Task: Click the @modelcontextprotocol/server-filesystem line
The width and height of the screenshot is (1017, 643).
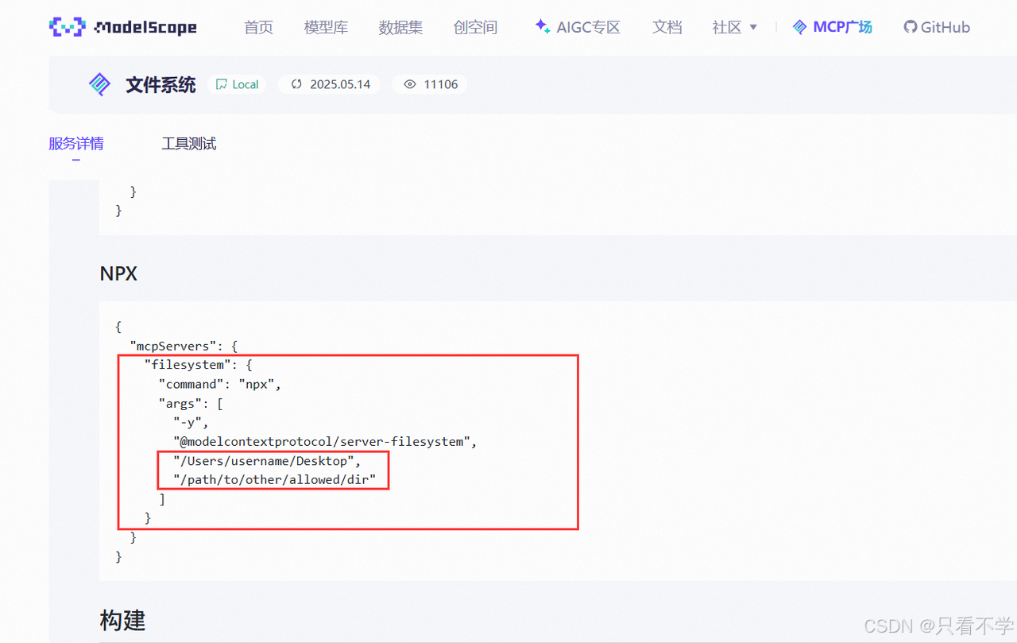Action: click(325, 441)
